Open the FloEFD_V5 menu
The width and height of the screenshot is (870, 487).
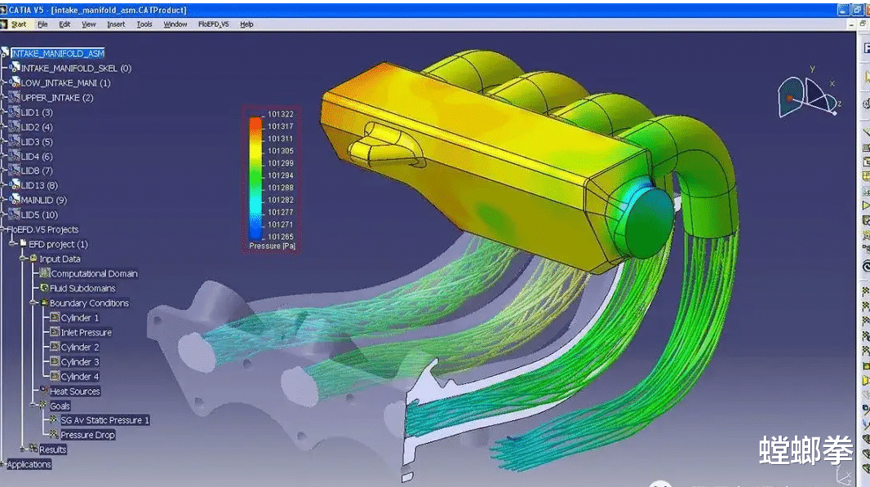214,24
